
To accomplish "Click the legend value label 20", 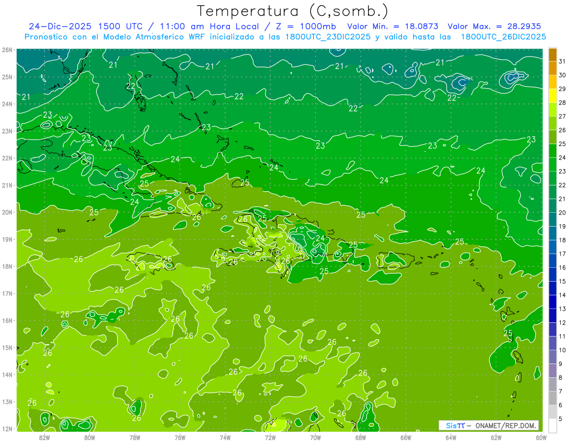I will click(562, 212).
